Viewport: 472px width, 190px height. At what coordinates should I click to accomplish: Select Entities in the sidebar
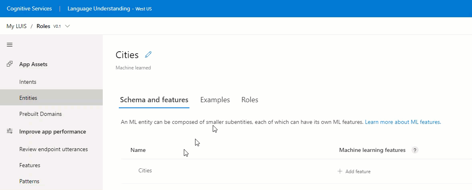28,98
